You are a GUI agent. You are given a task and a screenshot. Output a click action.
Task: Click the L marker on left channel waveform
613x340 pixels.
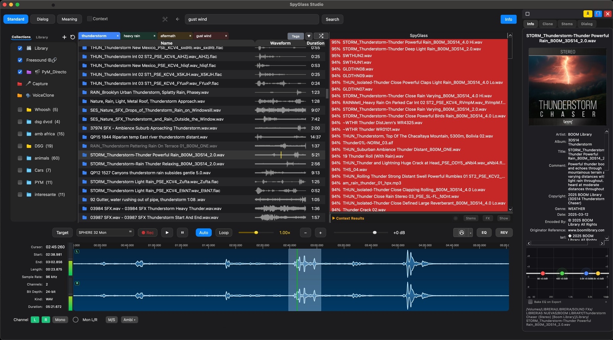coord(77,251)
